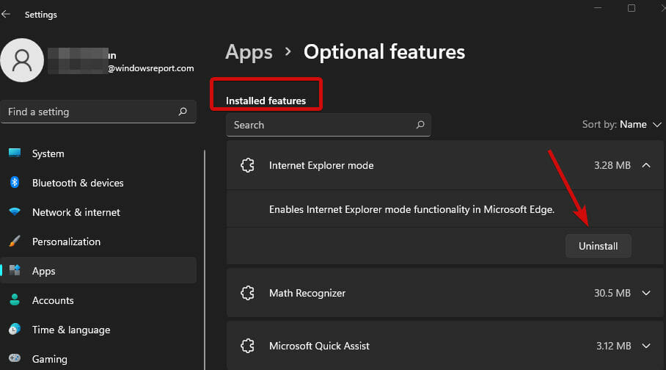Viewport: 666px width, 370px height.
Task: Minimize the Settings window
Action: (598, 8)
